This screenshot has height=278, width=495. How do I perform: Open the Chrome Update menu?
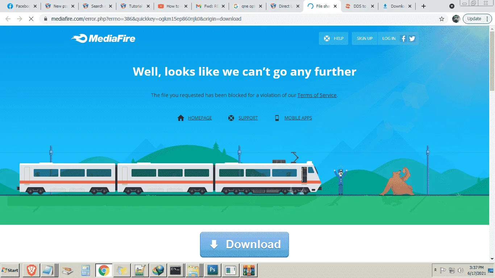pos(477,19)
